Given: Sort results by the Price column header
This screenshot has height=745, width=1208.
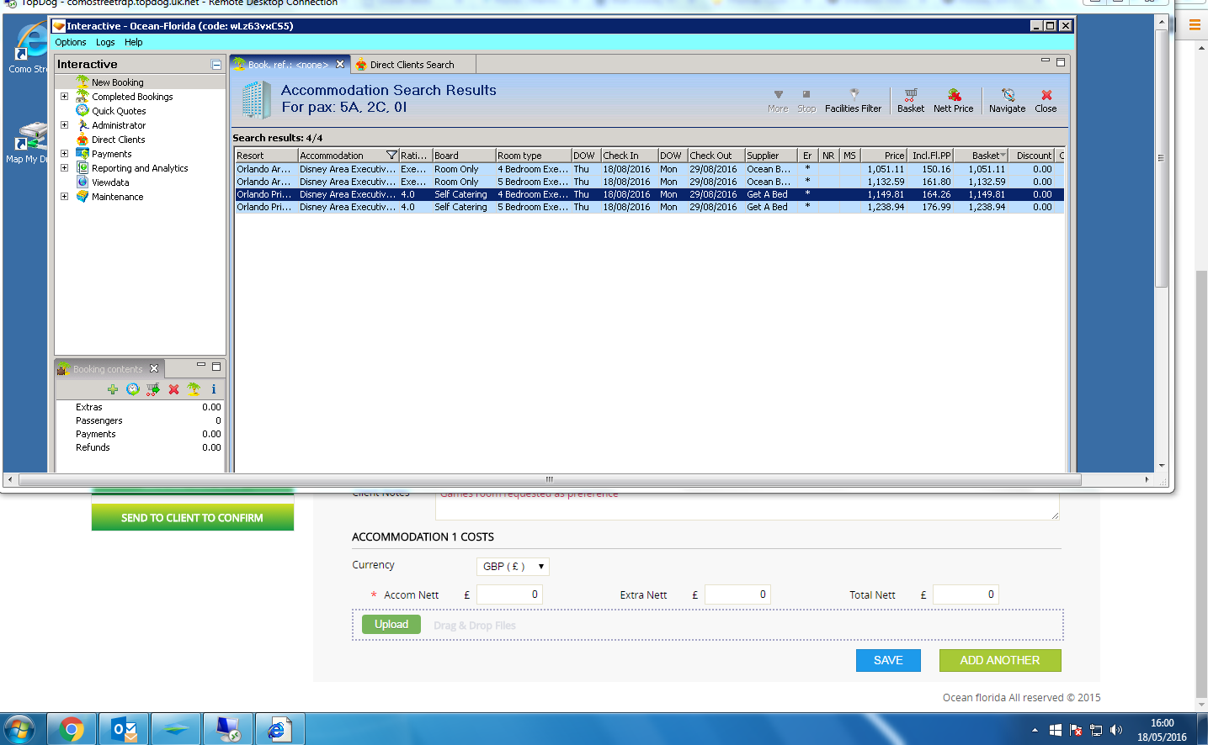Looking at the screenshot, I should coord(883,156).
